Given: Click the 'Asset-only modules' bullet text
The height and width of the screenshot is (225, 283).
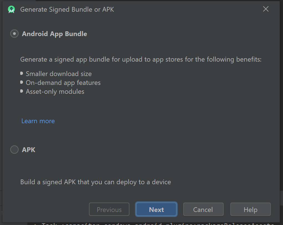Looking at the screenshot, I should tap(55, 92).
